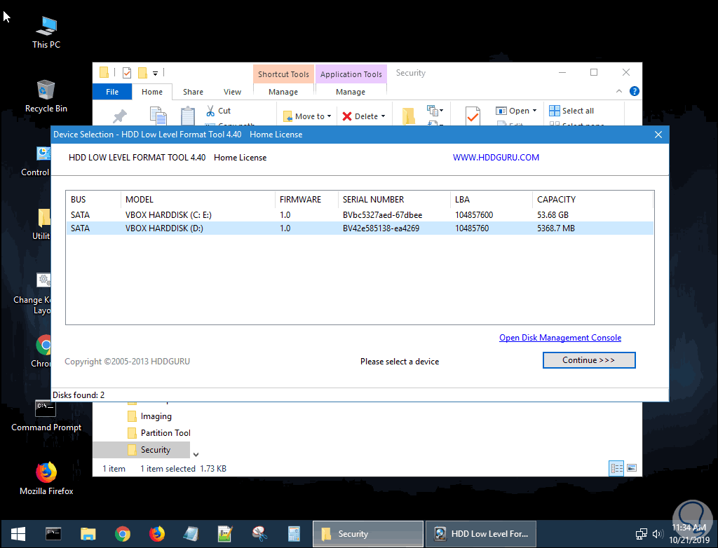Select the VBOX HARDDISK (C: E:) row
The height and width of the screenshot is (548, 718).
(x=360, y=215)
